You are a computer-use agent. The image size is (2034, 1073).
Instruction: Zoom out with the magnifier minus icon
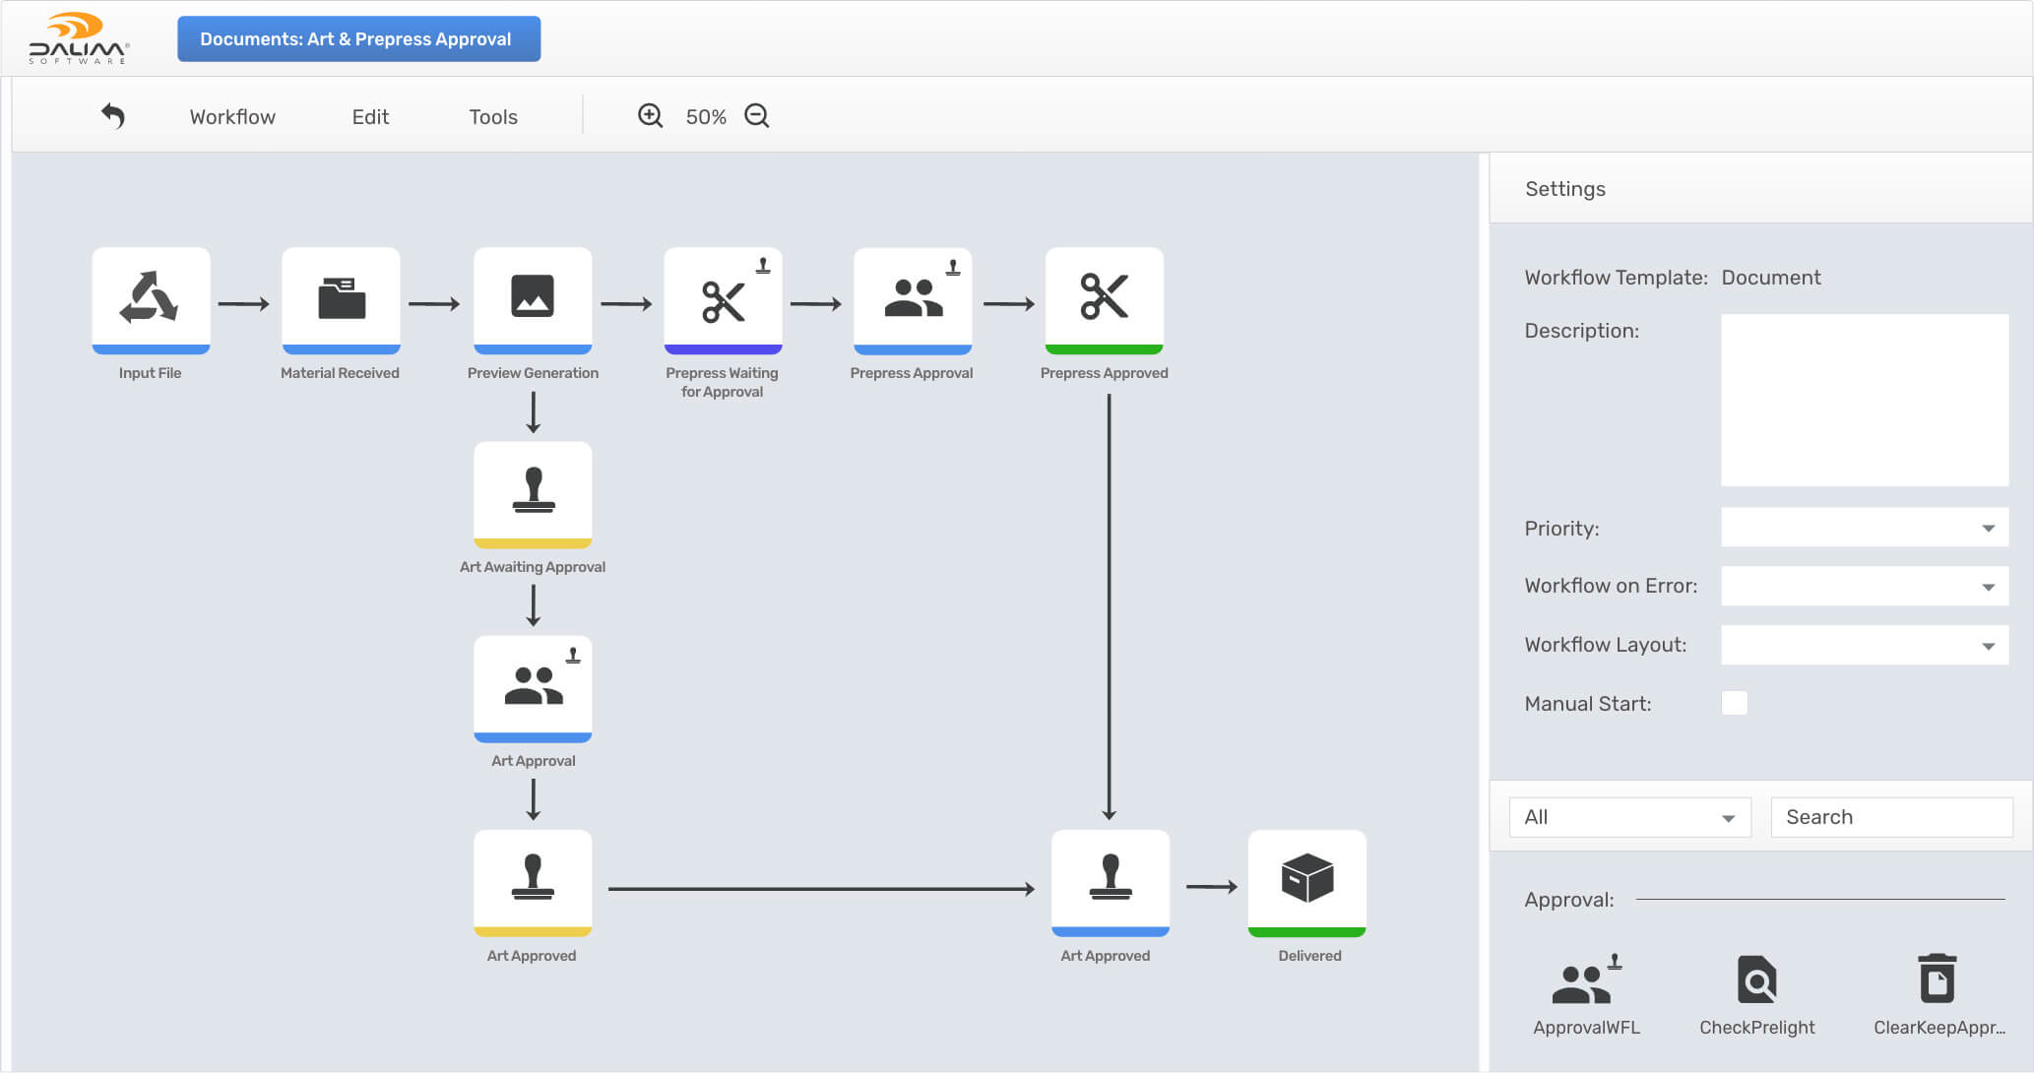756,116
